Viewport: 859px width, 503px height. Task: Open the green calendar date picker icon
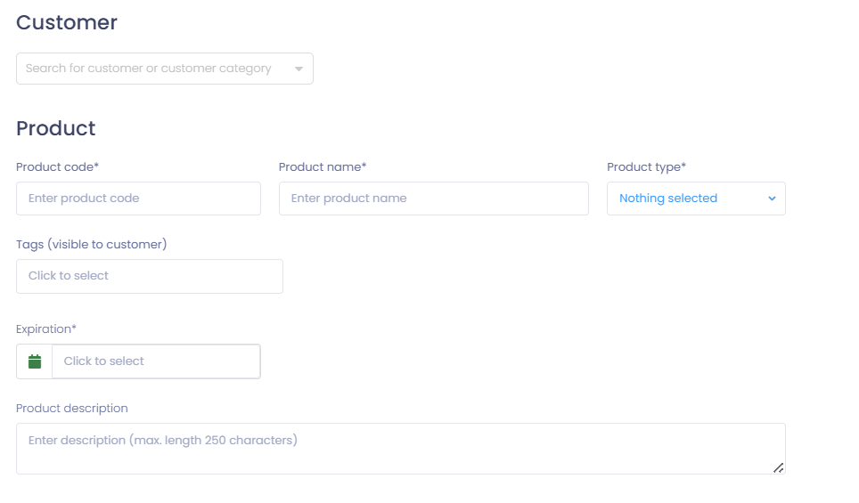(x=35, y=361)
